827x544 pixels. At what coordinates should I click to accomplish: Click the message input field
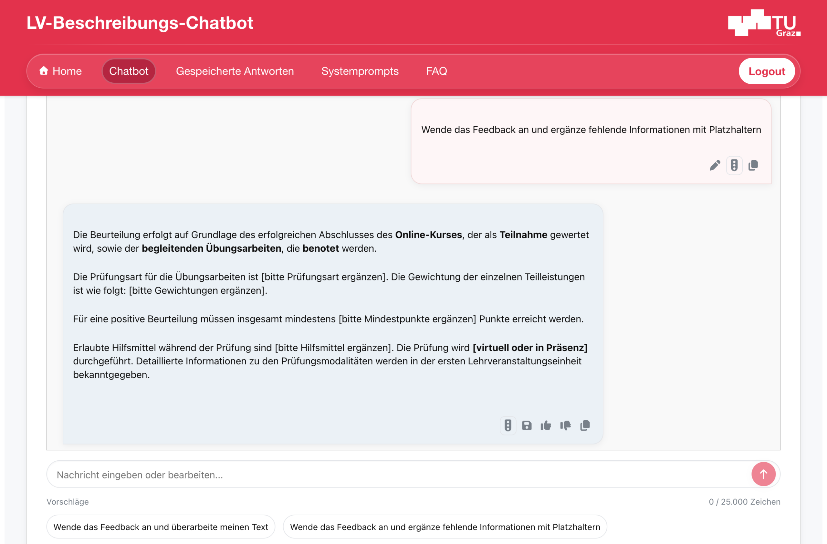point(382,474)
